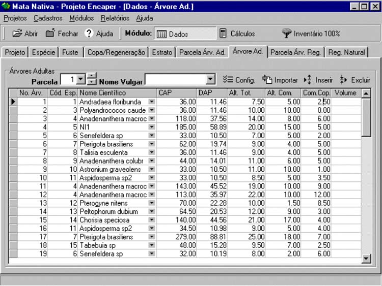Screen dimensions: 382x286
Task: Expand the Parcela number dropdown
Action: click(80, 80)
